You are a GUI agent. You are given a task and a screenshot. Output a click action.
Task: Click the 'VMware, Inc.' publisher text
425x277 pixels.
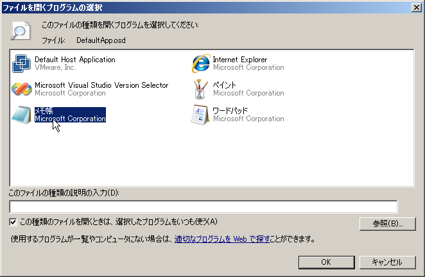55,67
